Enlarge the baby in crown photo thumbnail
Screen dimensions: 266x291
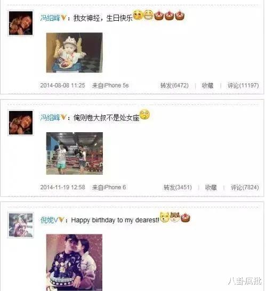pyautogui.click(x=74, y=53)
